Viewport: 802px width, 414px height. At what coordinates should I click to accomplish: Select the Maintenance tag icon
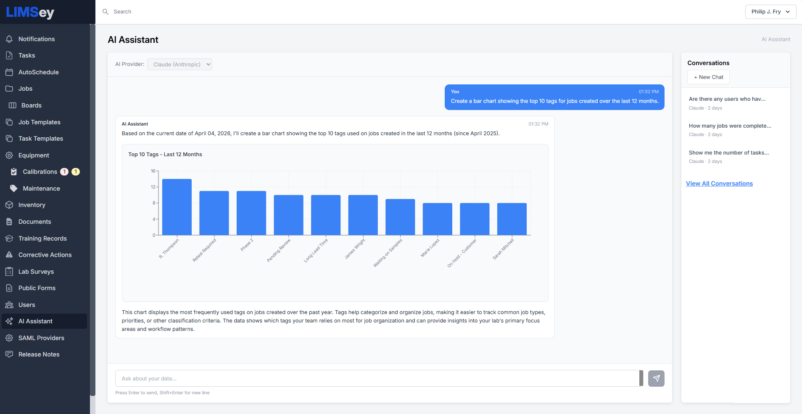click(14, 189)
